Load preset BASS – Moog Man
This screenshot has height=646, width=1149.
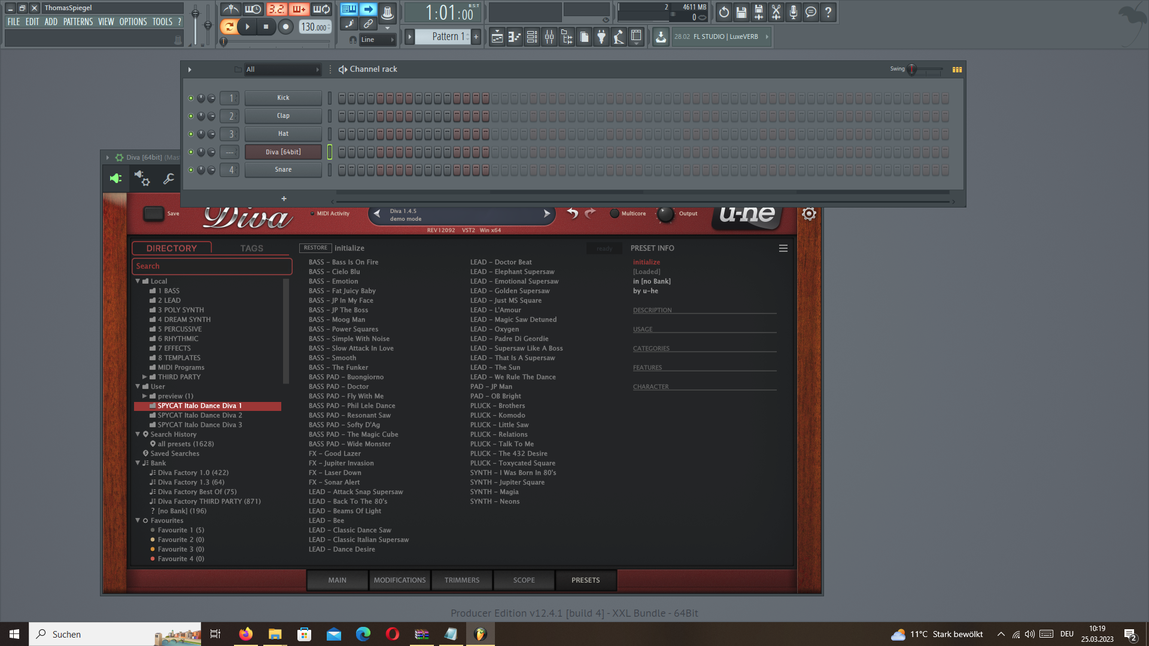pyautogui.click(x=337, y=319)
